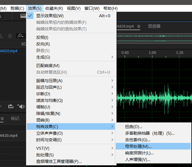
Task: Toggle 显示效果组 checkmark item
Action: point(50,16)
